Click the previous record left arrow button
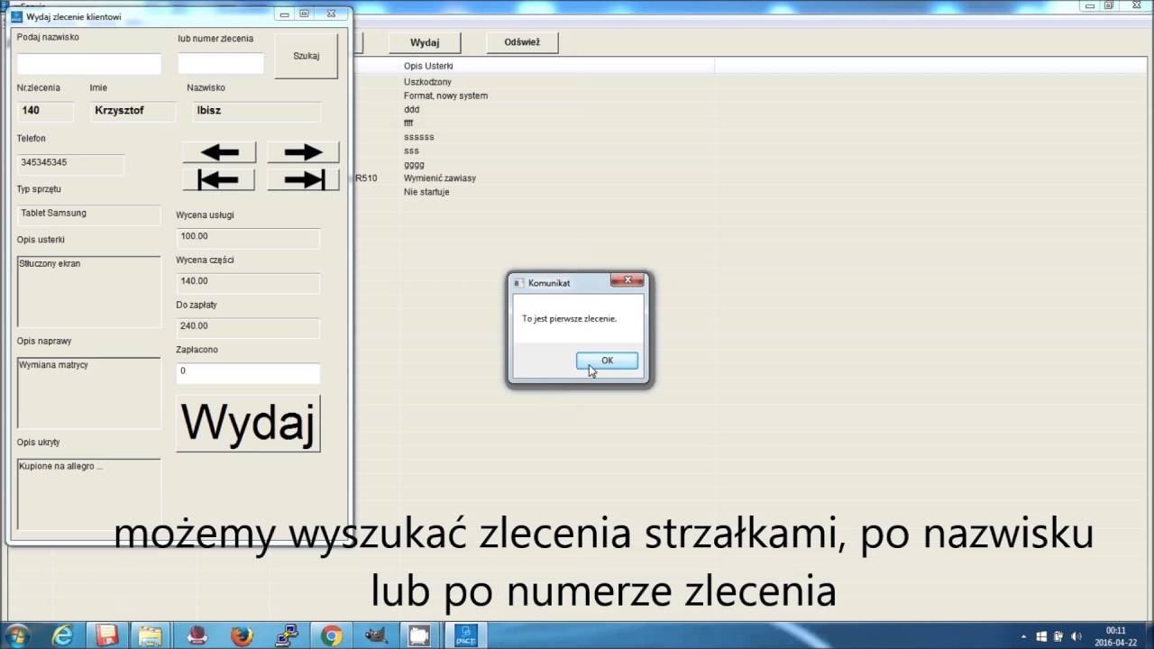 click(219, 152)
